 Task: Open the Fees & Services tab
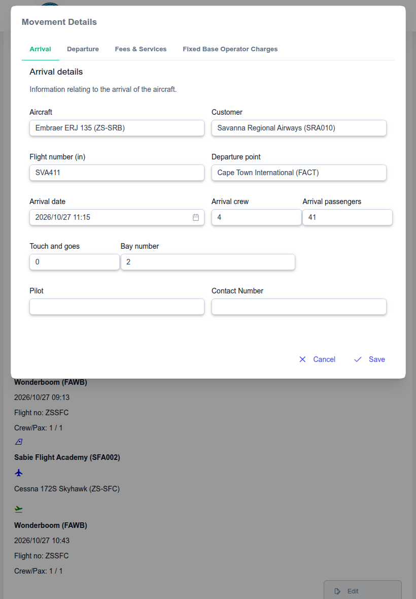click(x=141, y=49)
